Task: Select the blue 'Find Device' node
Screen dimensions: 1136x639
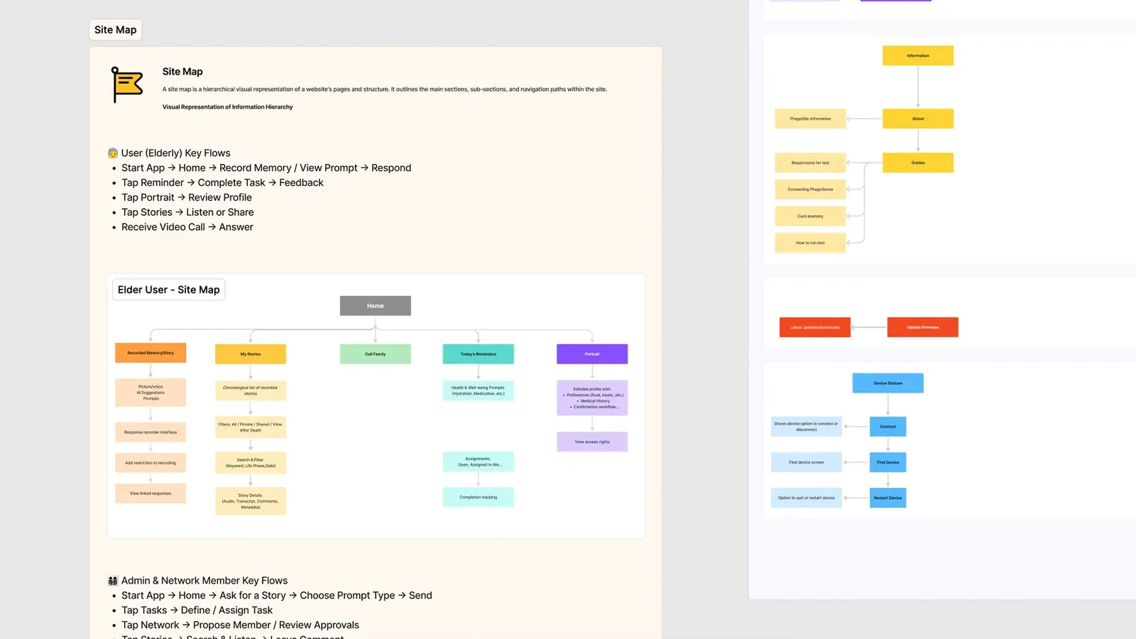Action: point(888,462)
